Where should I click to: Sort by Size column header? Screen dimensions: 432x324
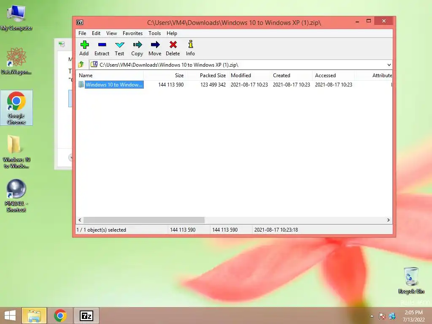pos(165,76)
